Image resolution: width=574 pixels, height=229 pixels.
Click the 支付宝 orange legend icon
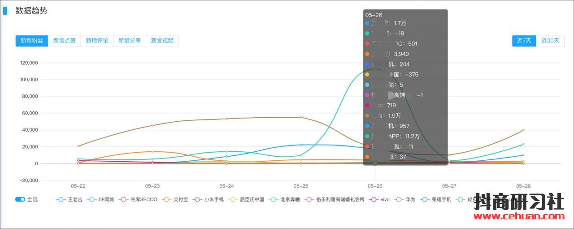pos(167,199)
